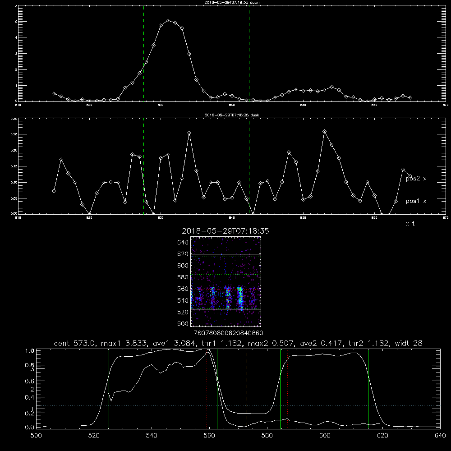Click the '640' x-axis label of bottom plot
451x451 pixels.
pos(440,436)
